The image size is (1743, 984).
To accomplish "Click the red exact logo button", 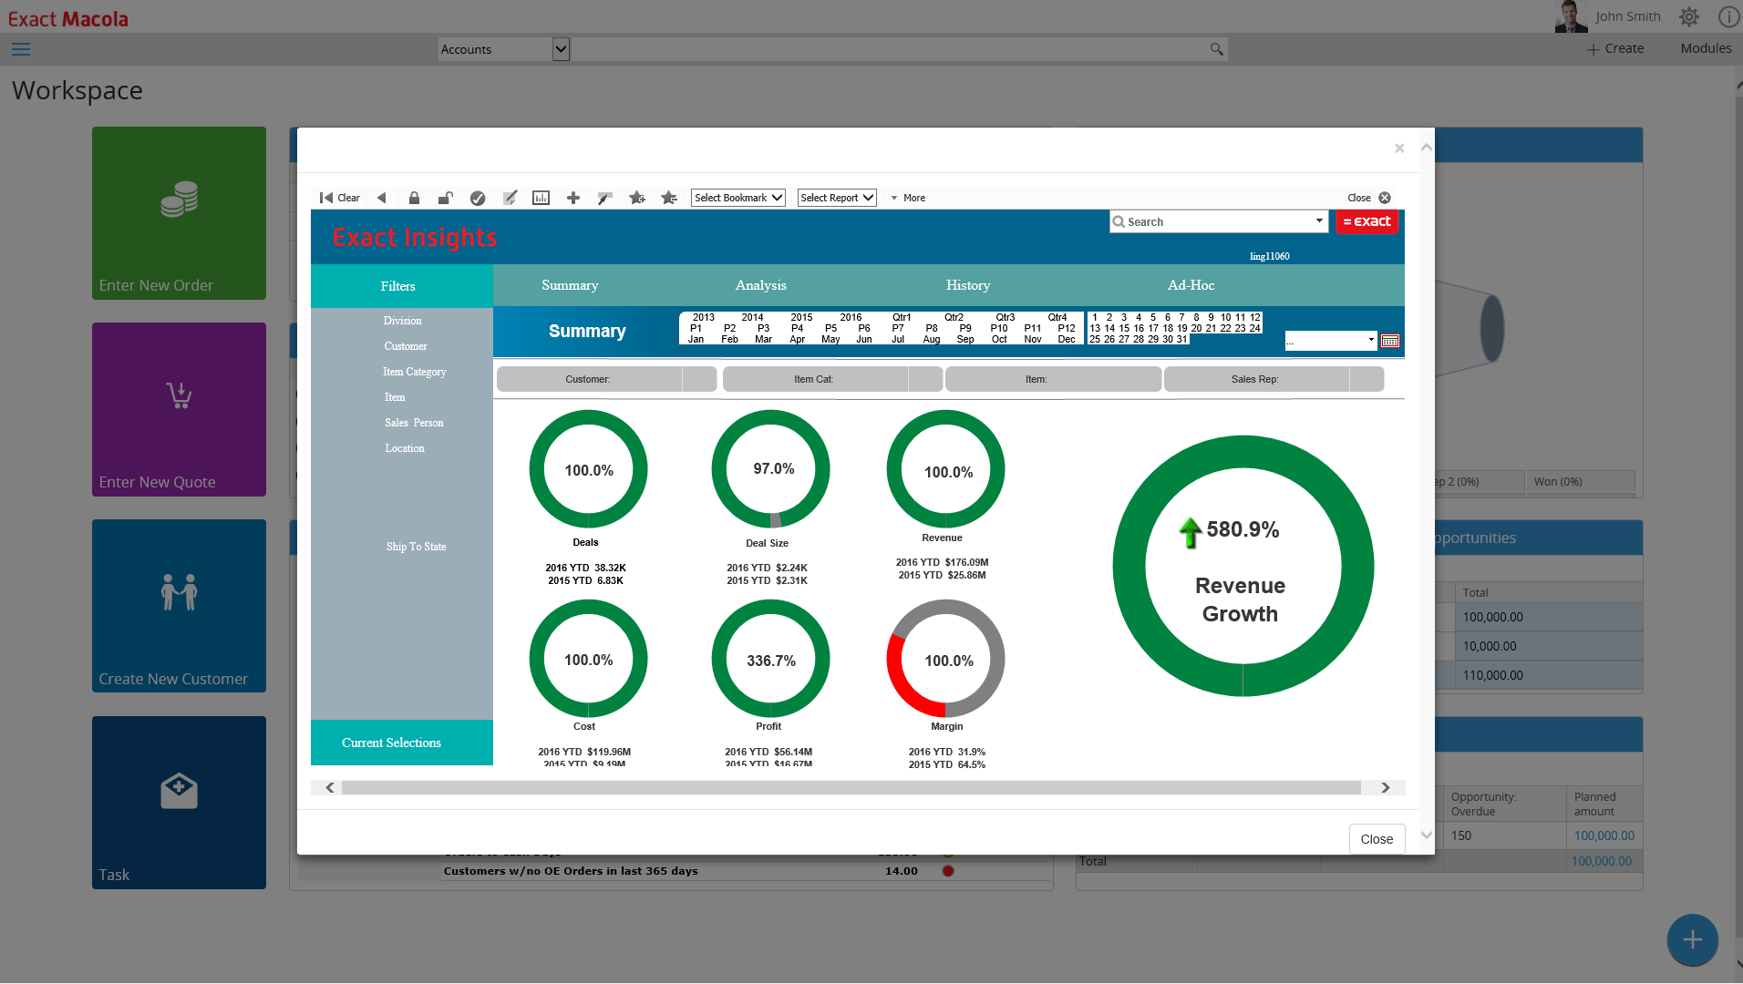I will click(1367, 221).
